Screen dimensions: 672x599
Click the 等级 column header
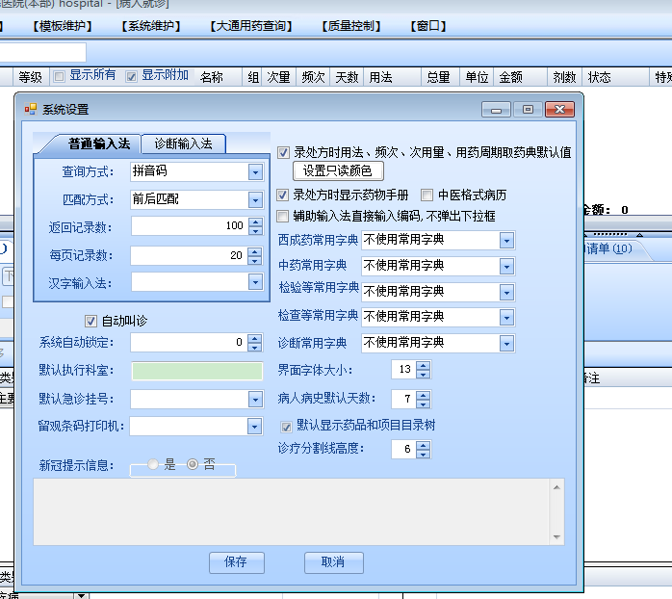(x=31, y=77)
